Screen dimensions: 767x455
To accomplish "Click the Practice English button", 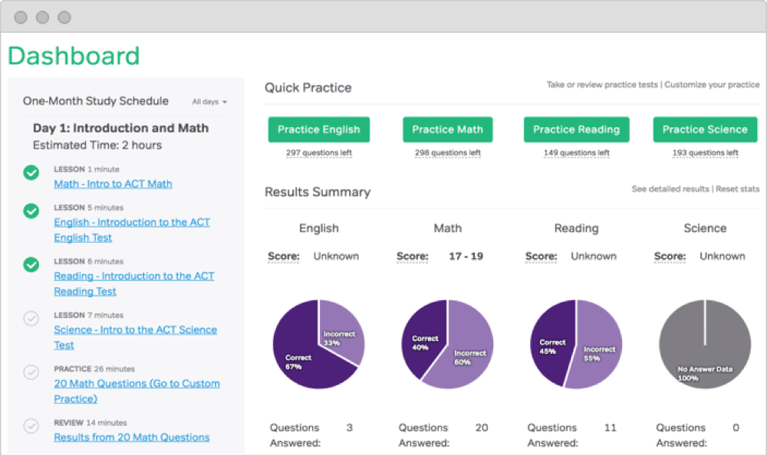I will tap(318, 129).
